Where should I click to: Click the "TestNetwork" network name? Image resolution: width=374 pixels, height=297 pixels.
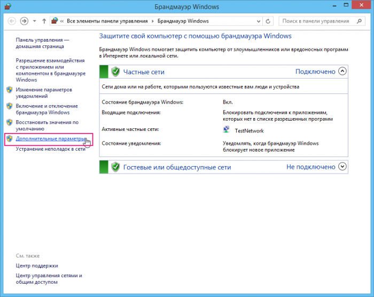pos(250,131)
